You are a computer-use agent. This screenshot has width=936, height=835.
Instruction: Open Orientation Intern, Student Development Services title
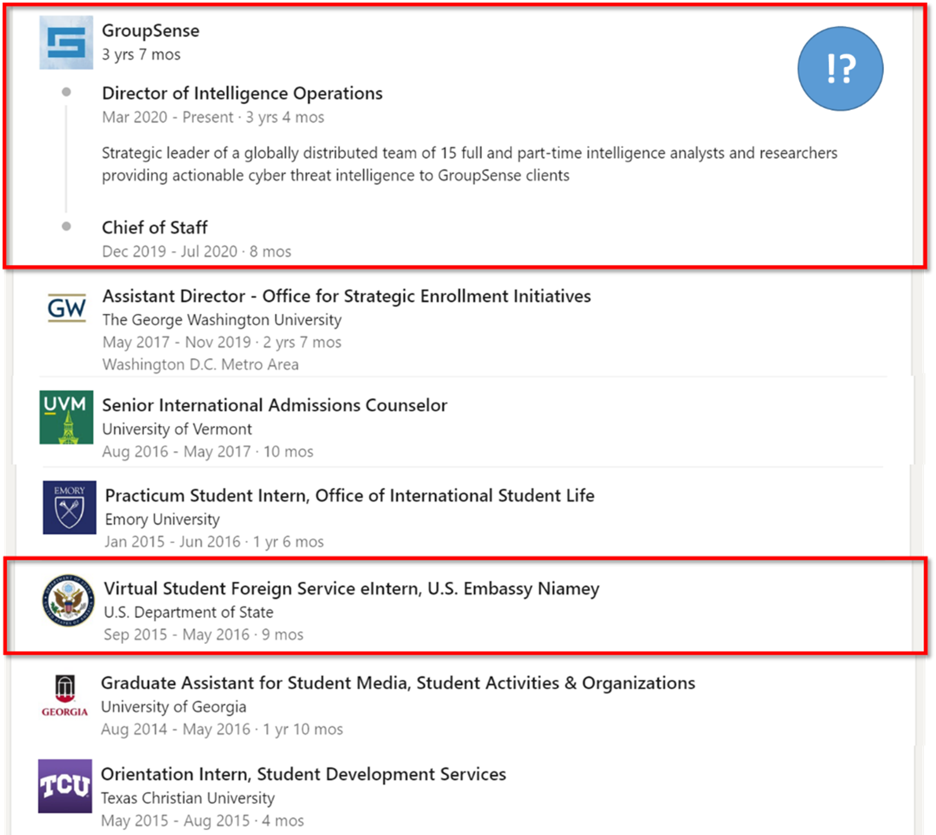(303, 774)
